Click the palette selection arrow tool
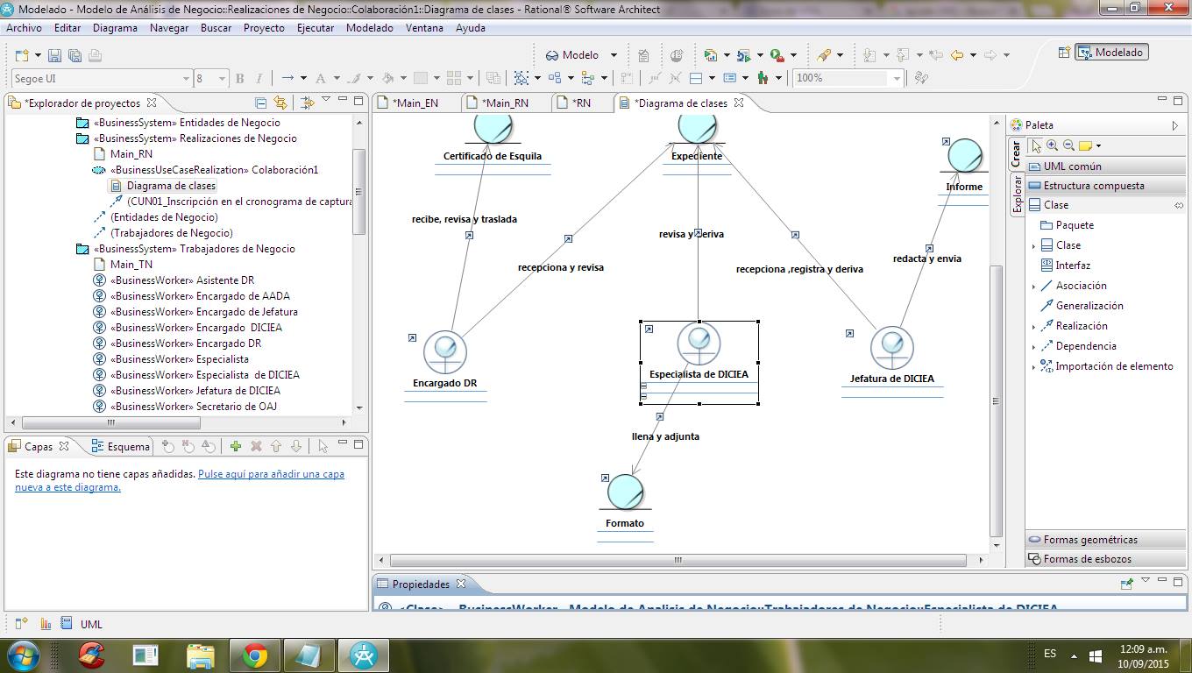The width and height of the screenshot is (1192, 673). (1036, 145)
